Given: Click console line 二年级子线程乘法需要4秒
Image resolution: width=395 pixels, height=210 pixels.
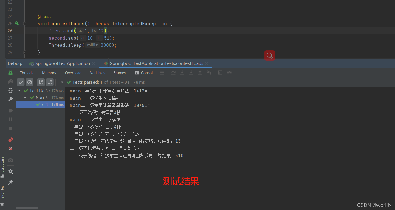Looking at the screenshot, I should click(95, 127).
